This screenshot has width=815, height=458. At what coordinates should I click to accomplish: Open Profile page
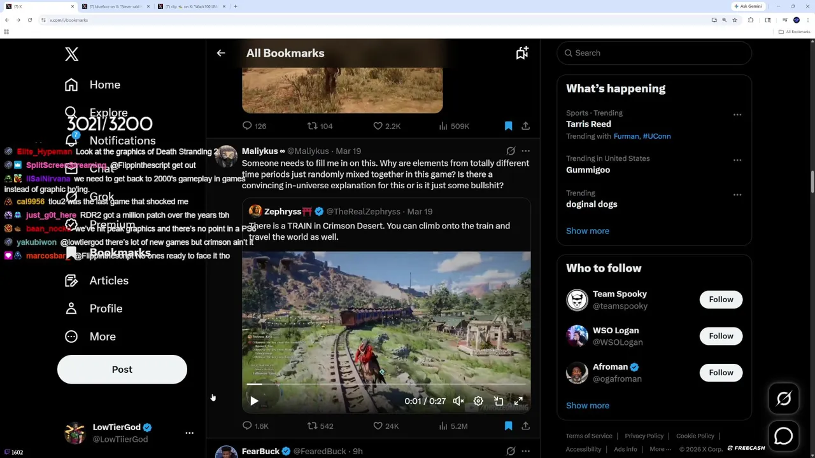(x=93, y=309)
